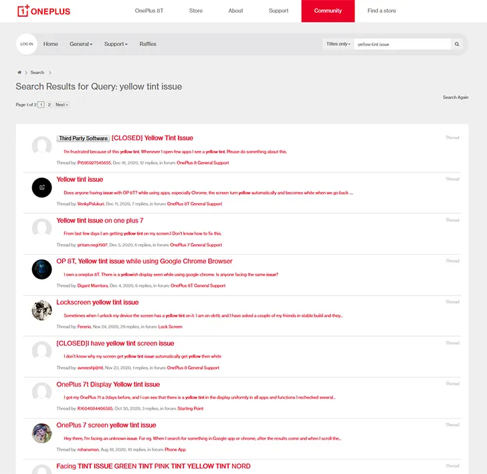
Task: Click the Third Party Software tag
Action: (83, 138)
